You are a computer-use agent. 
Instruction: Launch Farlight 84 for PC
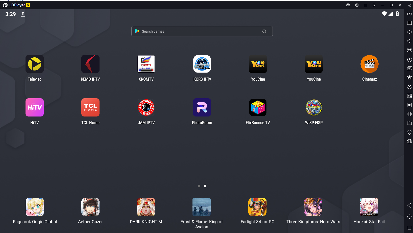[x=257, y=207]
